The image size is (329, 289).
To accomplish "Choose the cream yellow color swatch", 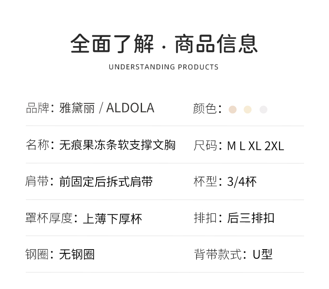I will click(x=248, y=110).
